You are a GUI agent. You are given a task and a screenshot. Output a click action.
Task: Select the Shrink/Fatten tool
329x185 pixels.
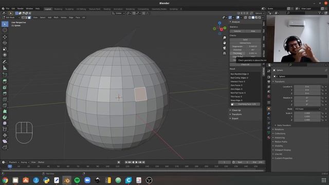pos(5,135)
